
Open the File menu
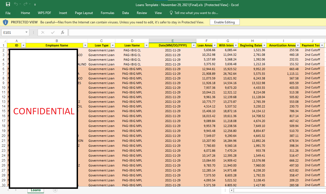8,13
